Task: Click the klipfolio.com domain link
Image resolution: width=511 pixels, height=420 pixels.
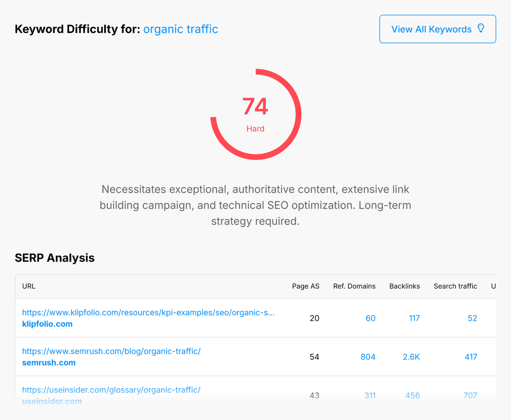Action: (x=47, y=324)
